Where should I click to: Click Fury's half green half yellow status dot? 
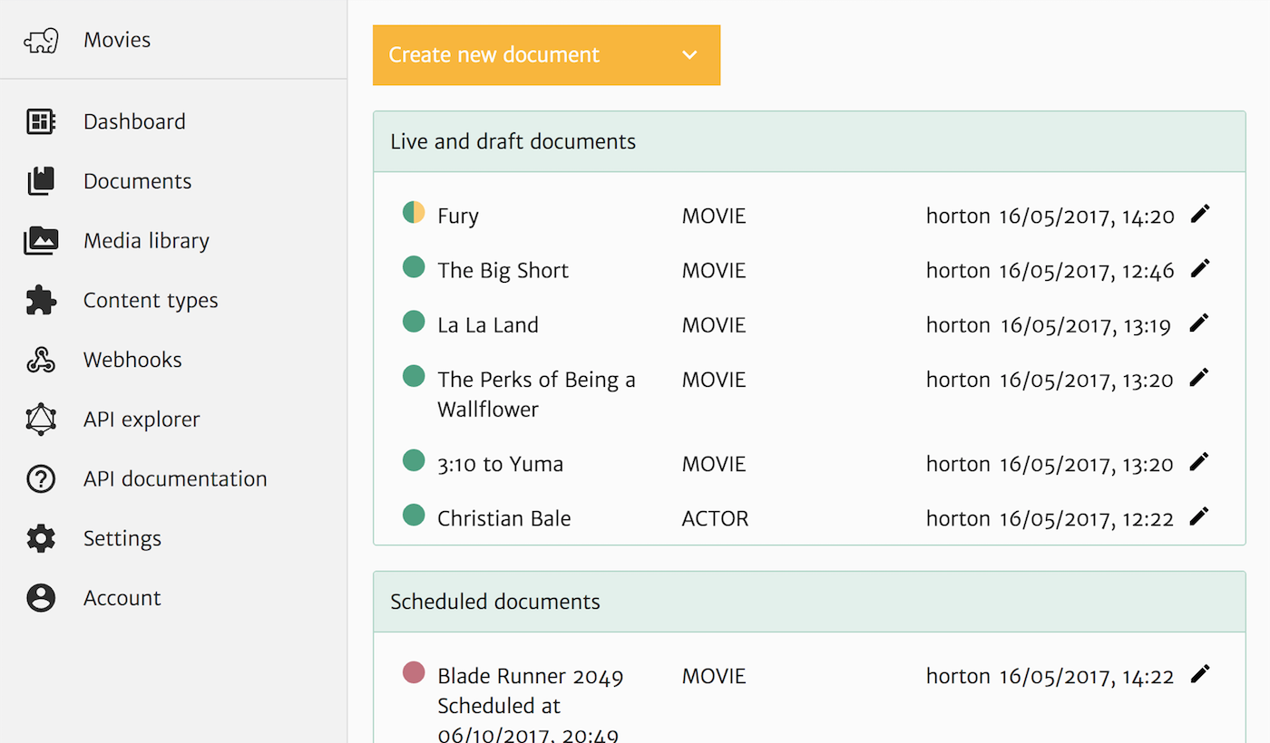414,213
